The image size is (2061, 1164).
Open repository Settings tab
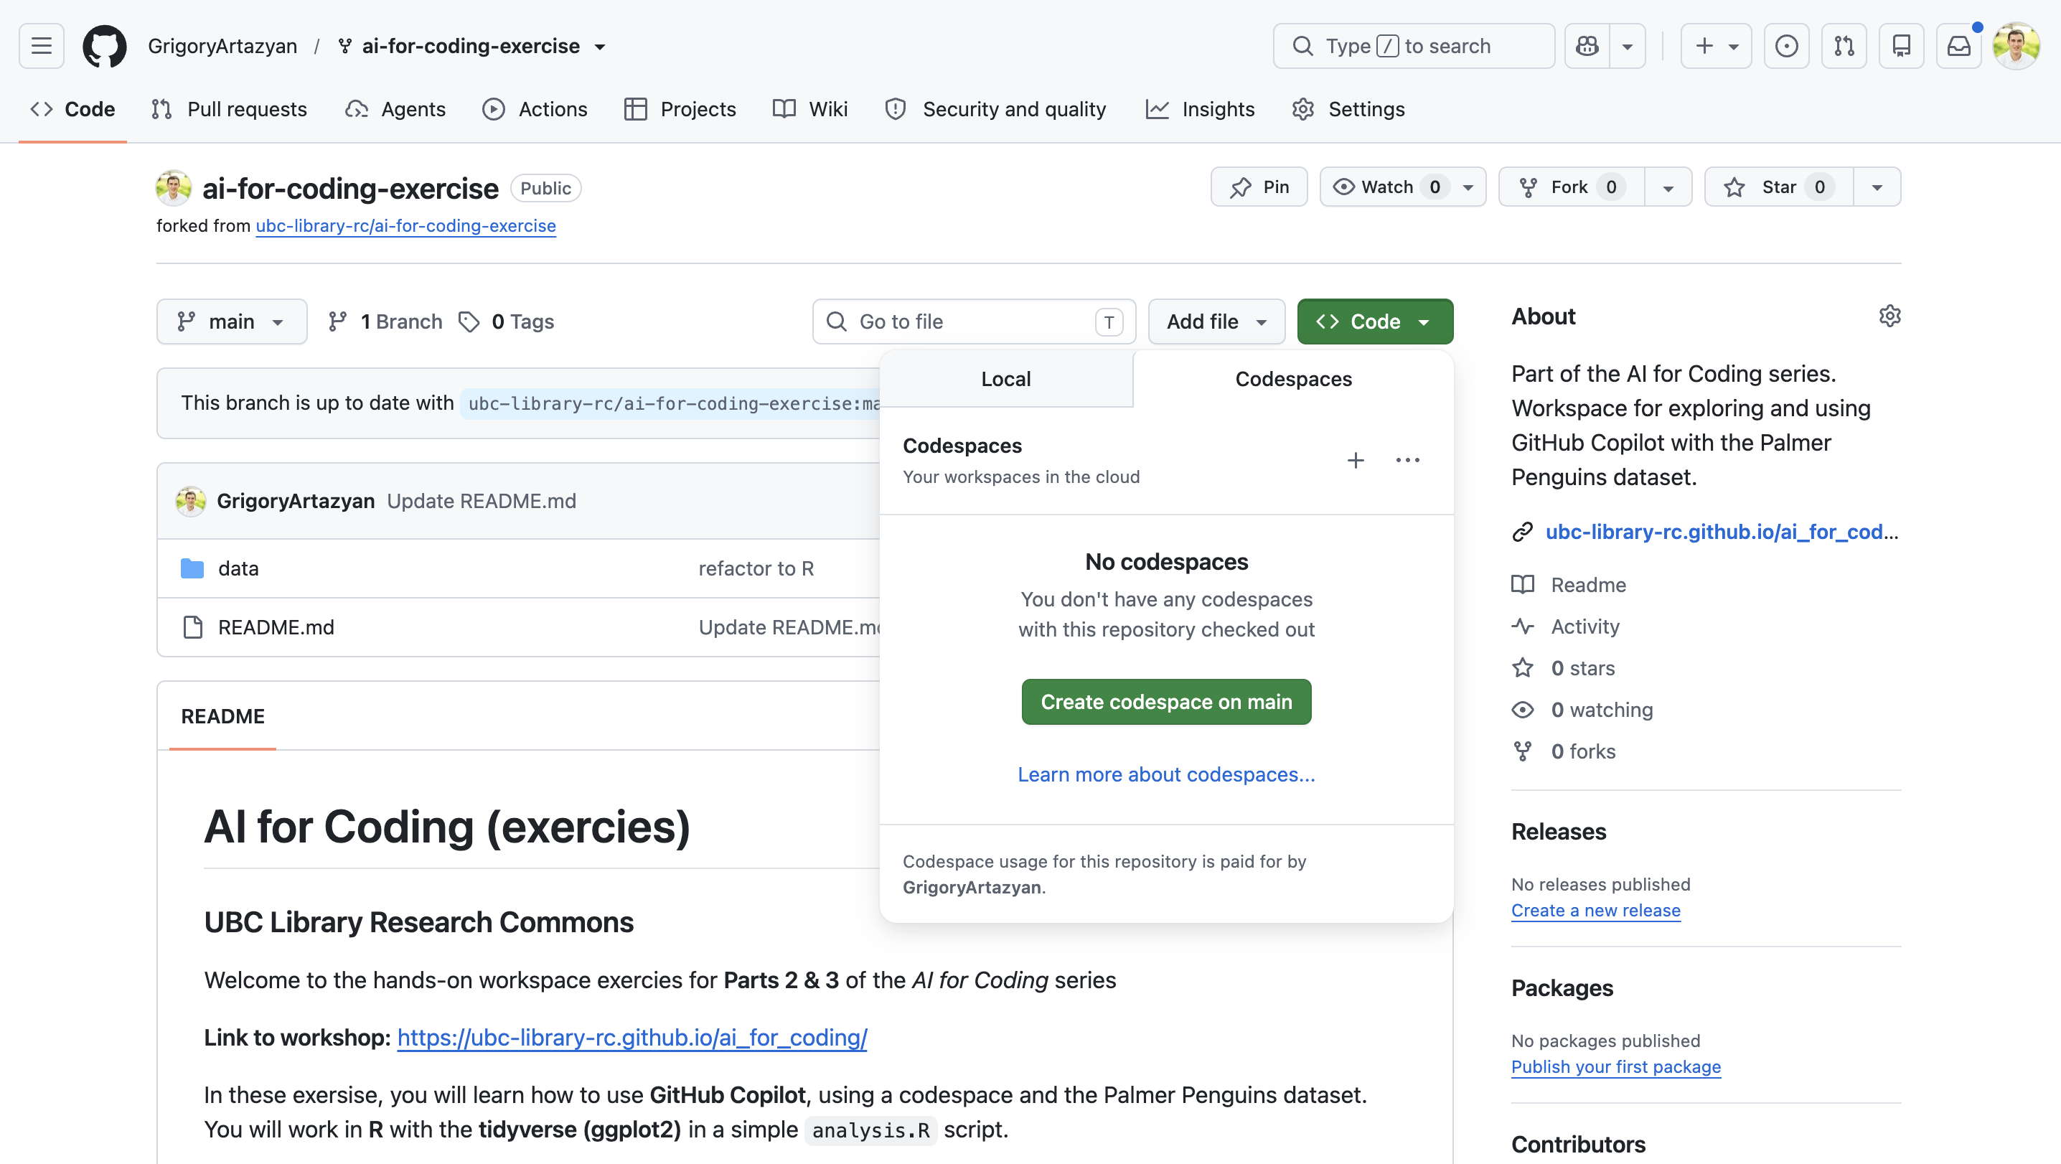click(x=1349, y=109)
